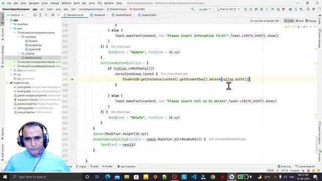Collapse the Gradle Scripts node
The width and height of the screenshot is (322, 181).
click(7, 83)
